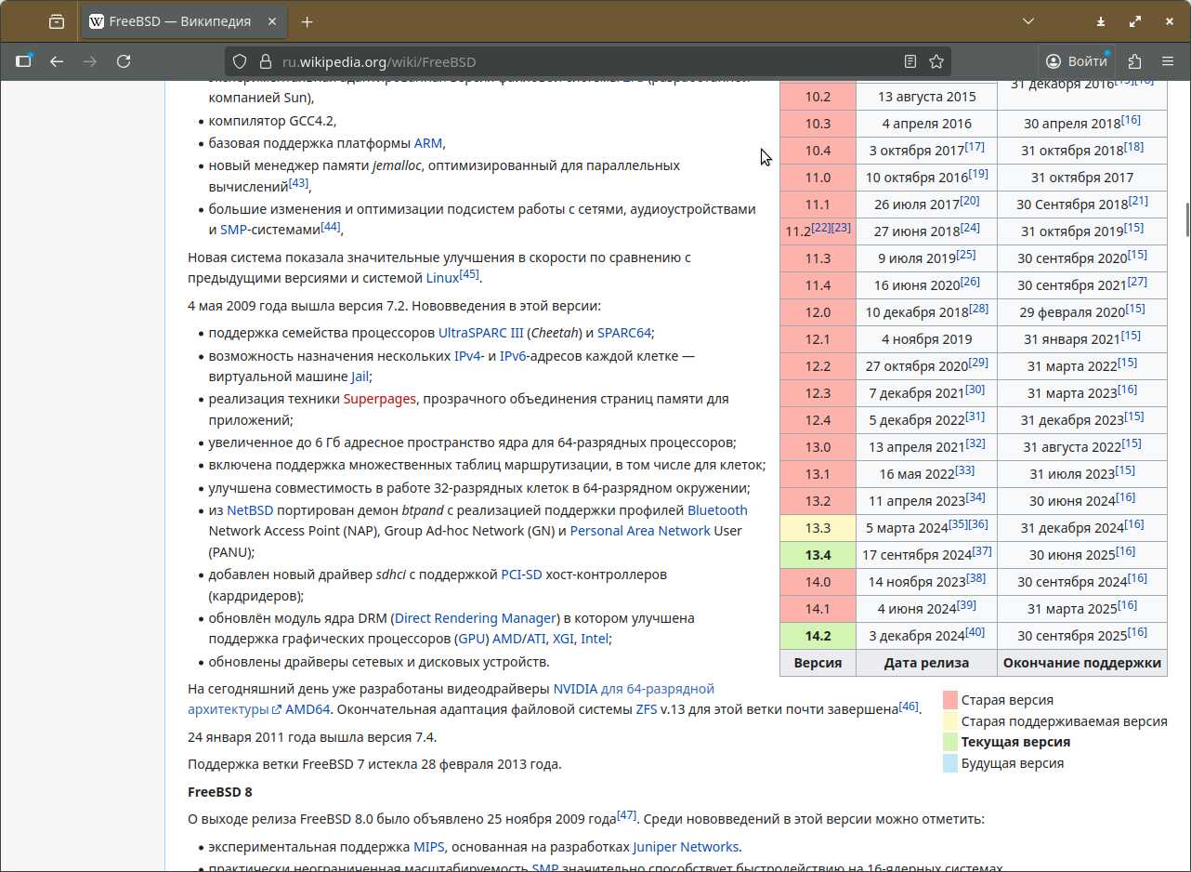The image size is (1191, 872).
Task: Reload the current page
Action: pos(124,61)
